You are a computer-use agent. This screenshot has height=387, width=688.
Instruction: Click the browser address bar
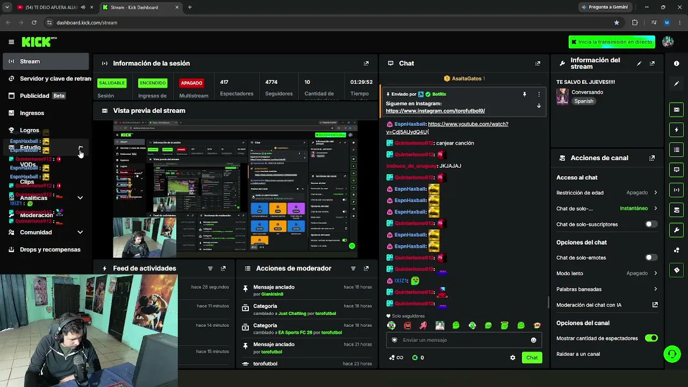(328, 23)
